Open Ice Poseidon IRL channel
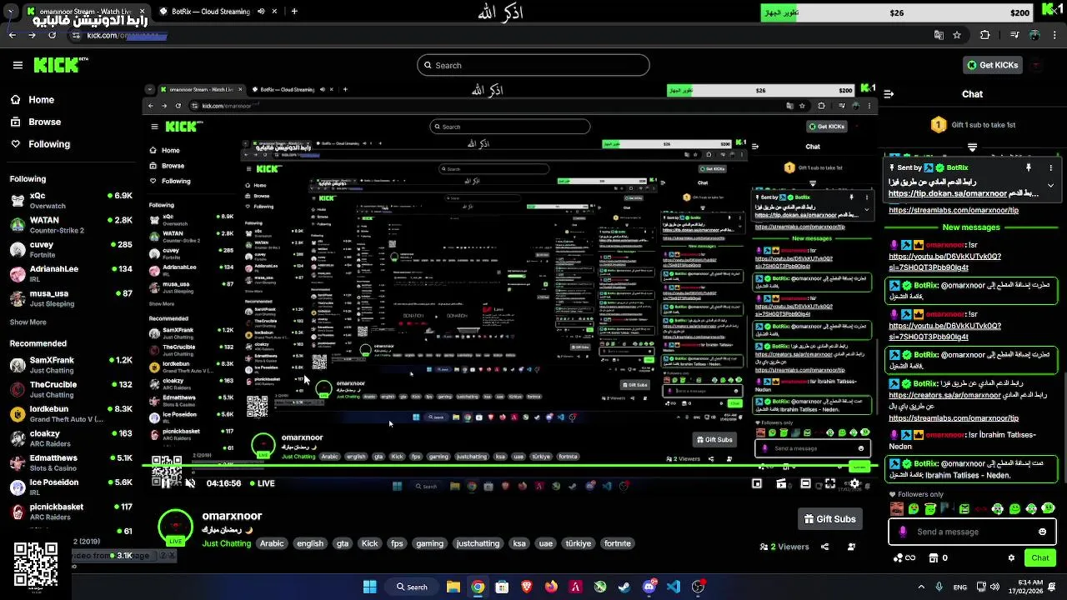This screenshot has height=600, width=1067. point(71,487)
